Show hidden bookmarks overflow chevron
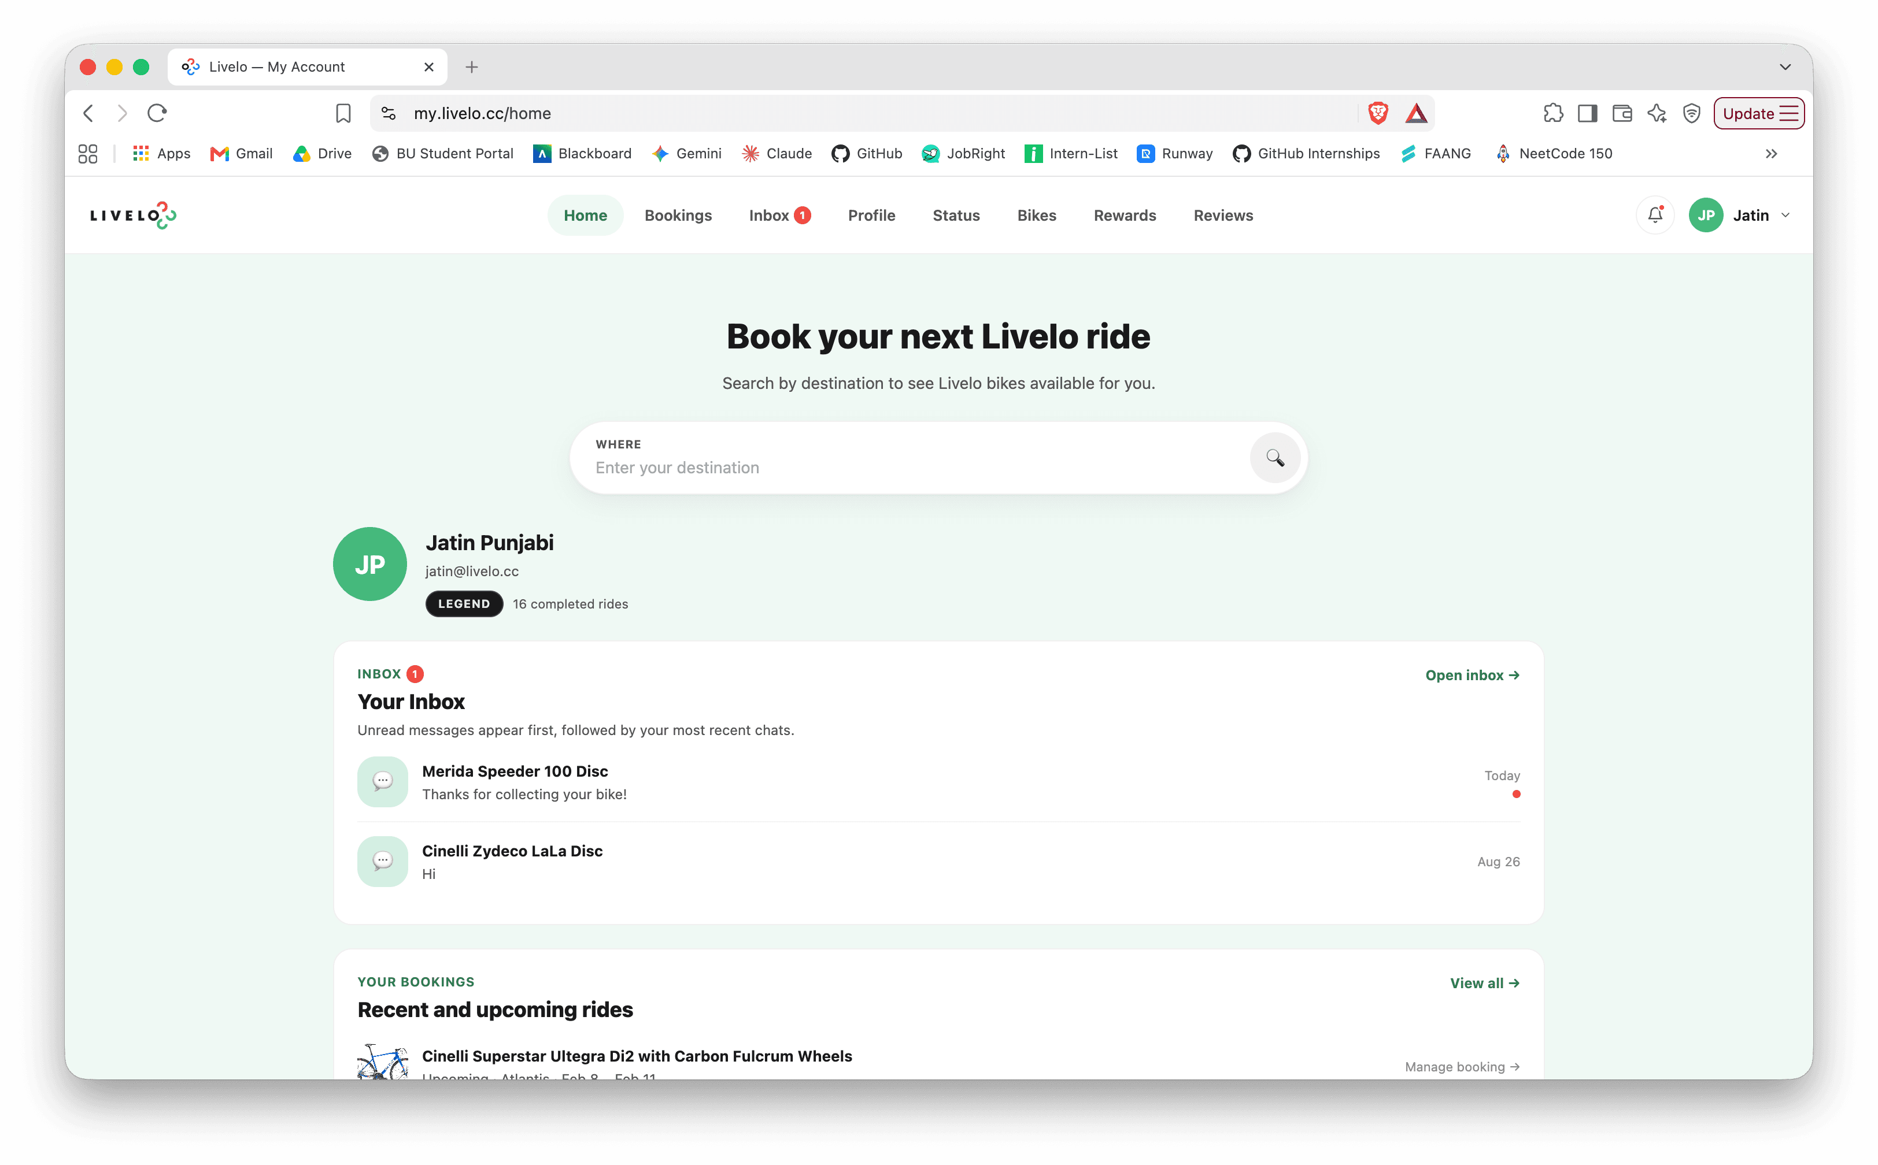Screen dimensions: 1878x1165 [x=1772, y=153]
